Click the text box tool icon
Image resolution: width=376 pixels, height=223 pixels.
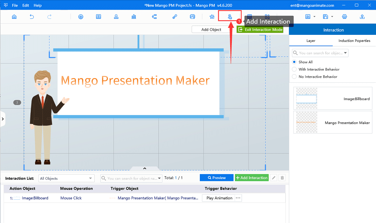[99, 16]
